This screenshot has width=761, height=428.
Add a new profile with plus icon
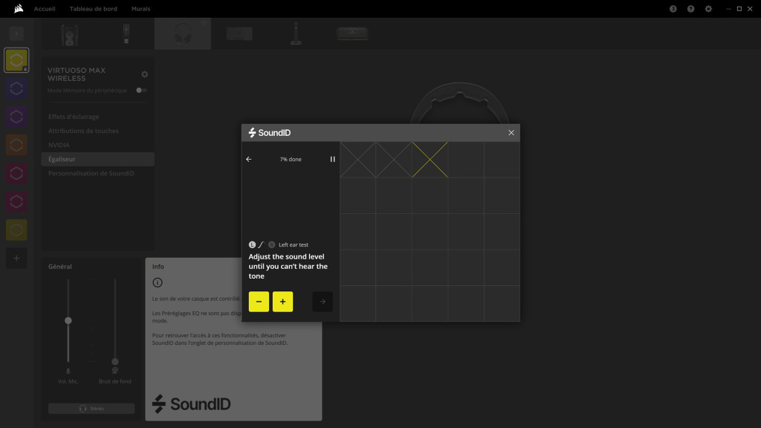tap(16, 258)
